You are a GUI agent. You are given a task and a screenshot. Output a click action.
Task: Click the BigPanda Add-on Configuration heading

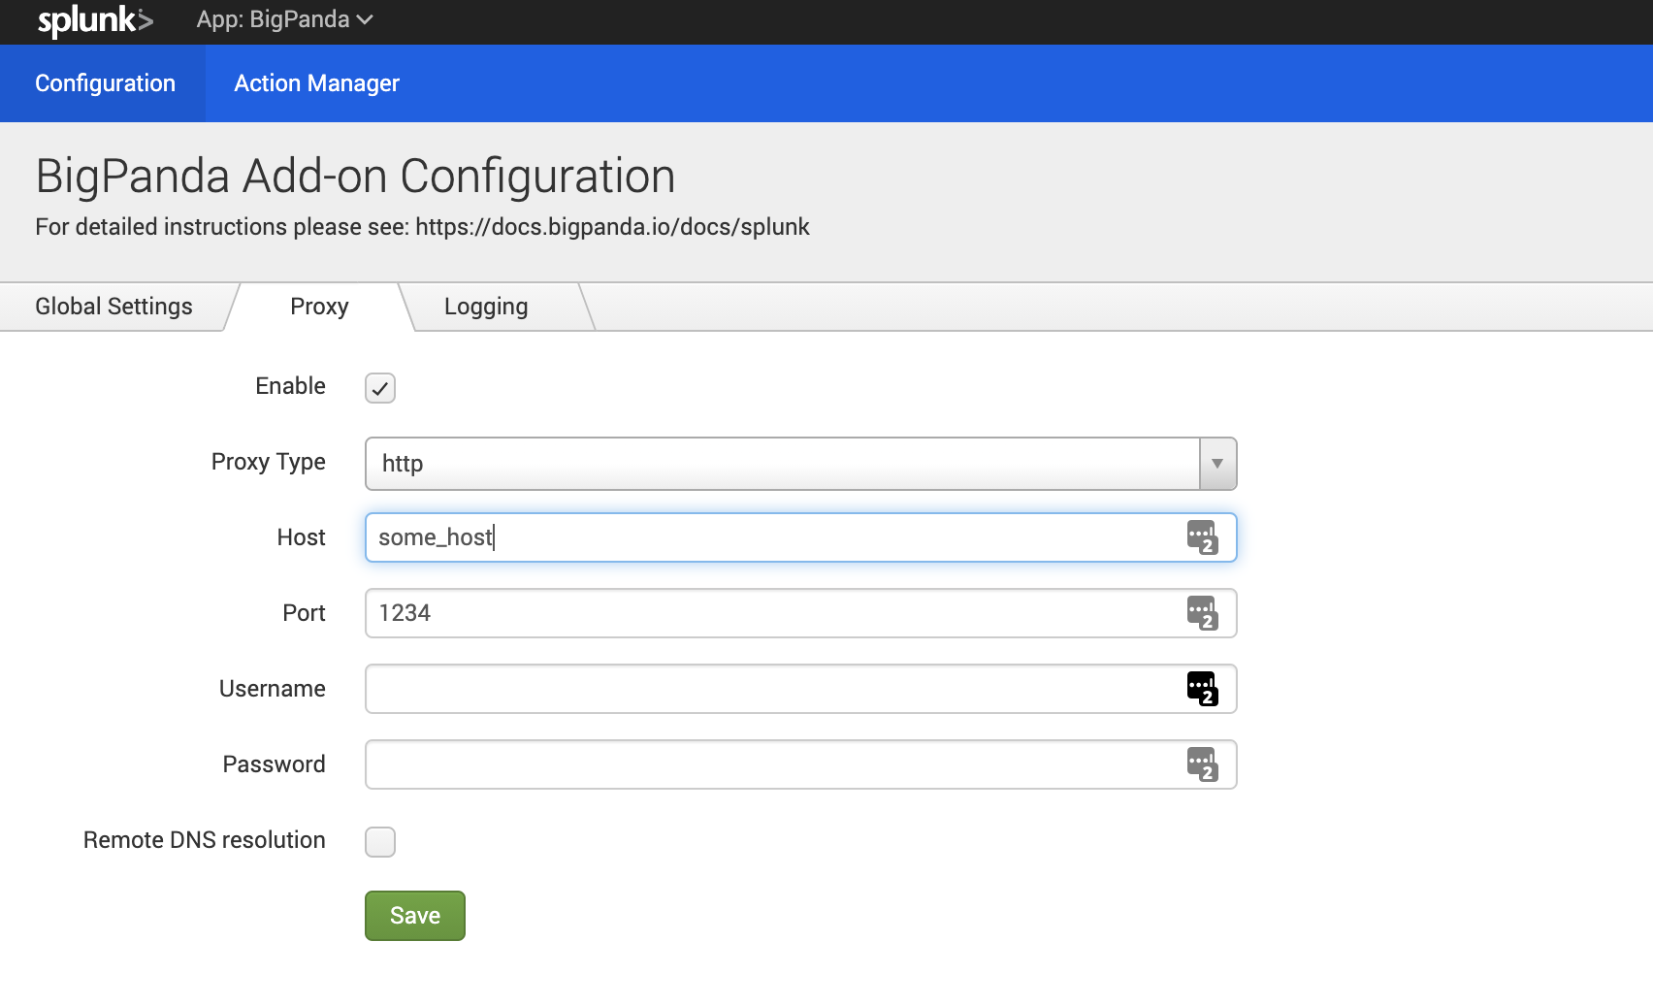[x=355, y=177]
